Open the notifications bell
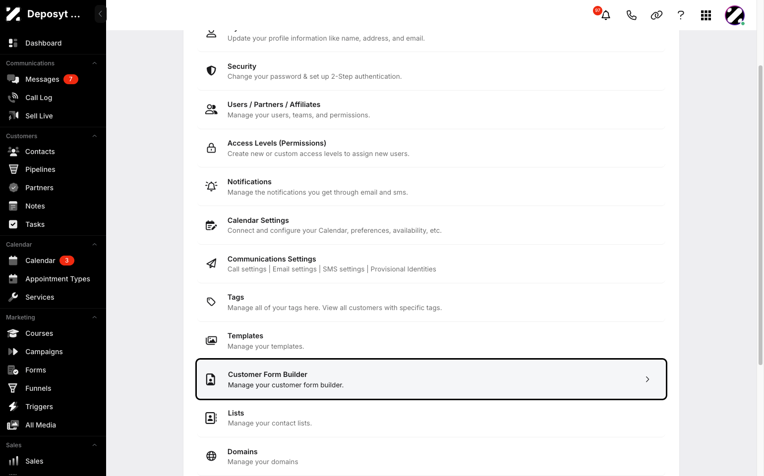 pyautogui.click(x=605, y=15)
